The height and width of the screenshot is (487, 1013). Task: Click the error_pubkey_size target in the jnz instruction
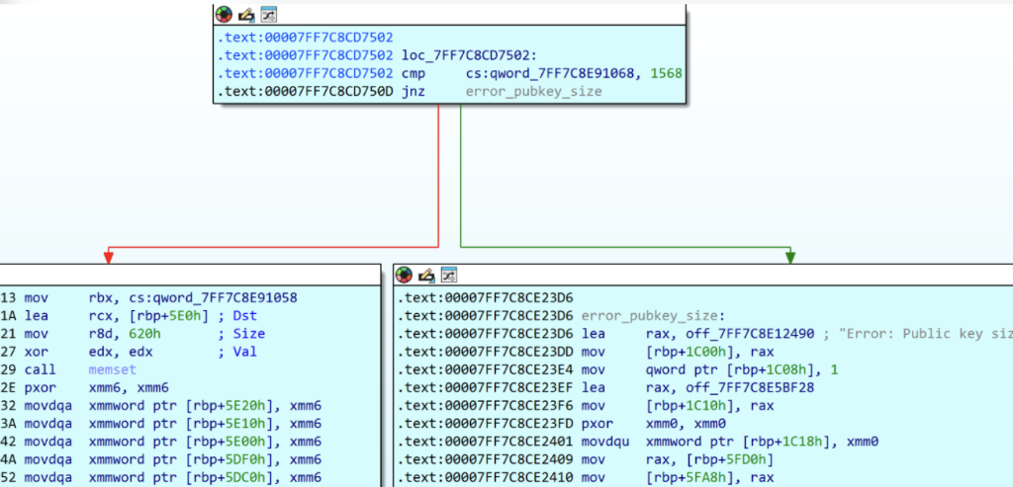point(533,92)
